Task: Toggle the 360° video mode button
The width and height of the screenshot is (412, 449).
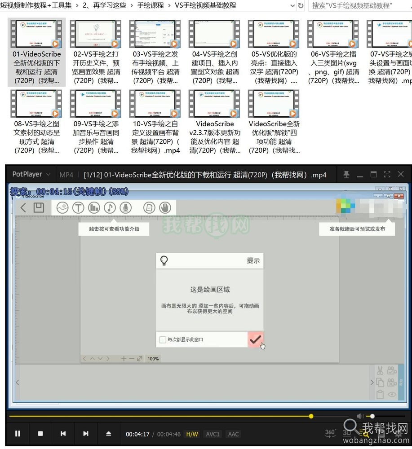Action: tap(330, 433)
